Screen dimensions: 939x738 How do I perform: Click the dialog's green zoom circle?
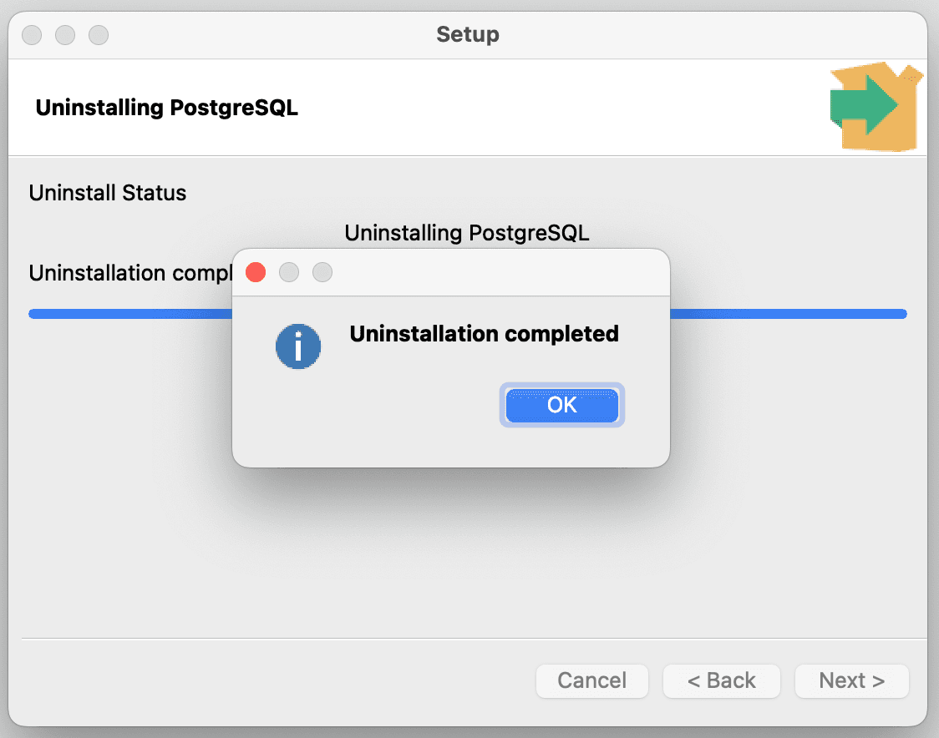click(x=322, y=272)
